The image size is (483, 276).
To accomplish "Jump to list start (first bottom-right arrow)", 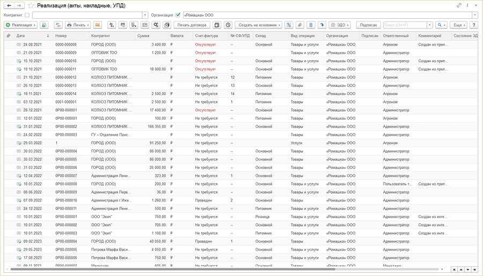I will tap(454, 270).
